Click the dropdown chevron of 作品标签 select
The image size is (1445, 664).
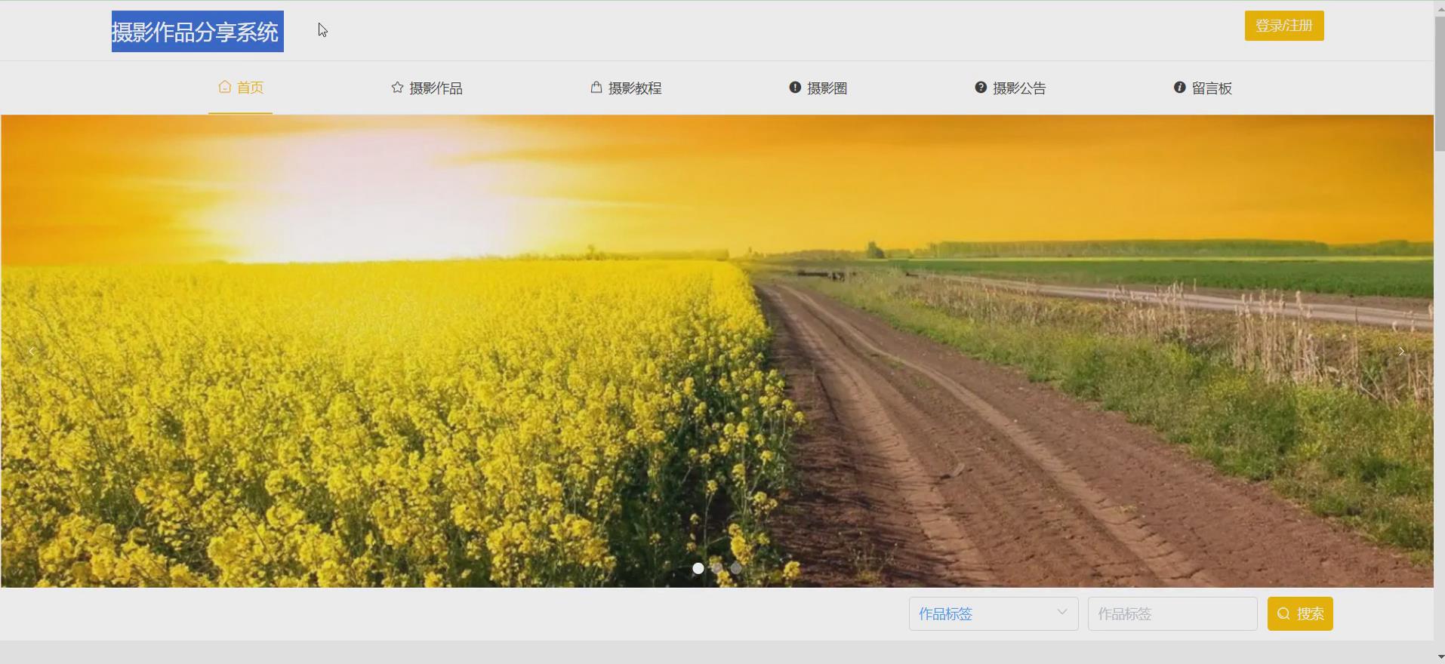click(1062, 612)
